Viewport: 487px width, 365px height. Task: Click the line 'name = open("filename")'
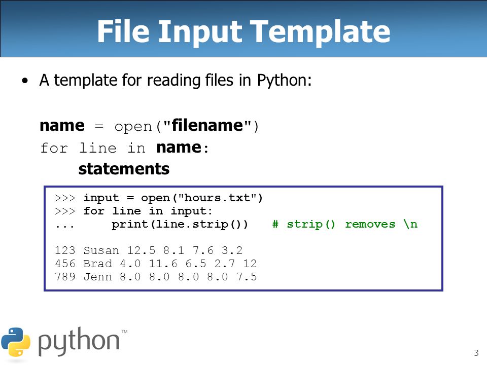coord(149,126)
